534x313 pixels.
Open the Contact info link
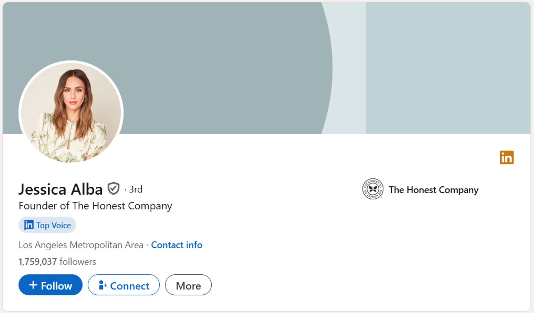177,245
